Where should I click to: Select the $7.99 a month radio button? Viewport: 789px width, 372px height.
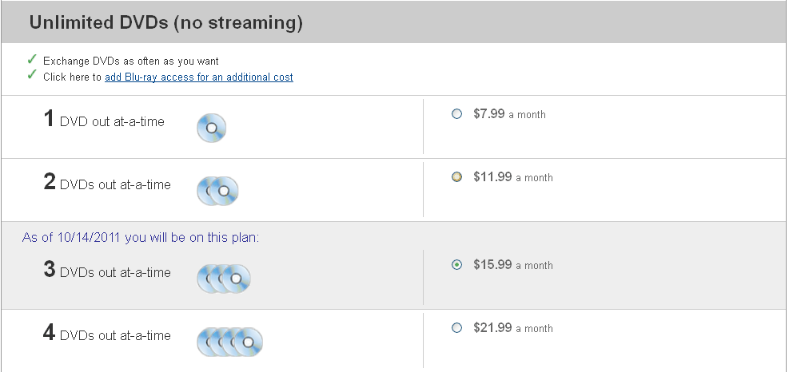[456, 114]
